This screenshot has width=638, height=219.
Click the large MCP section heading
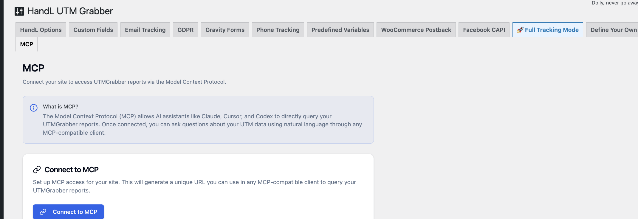click(33, 68)
